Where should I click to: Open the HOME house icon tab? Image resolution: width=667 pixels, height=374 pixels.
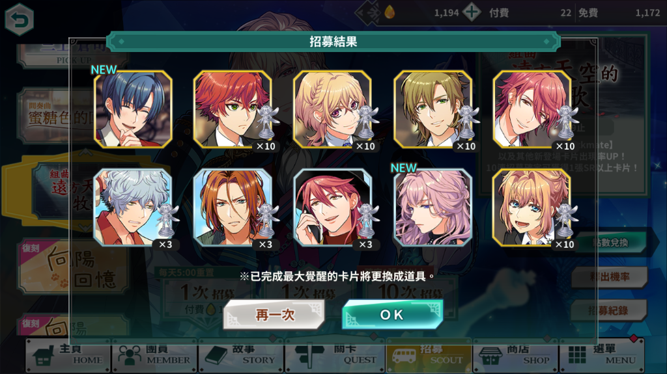(68, 355)
